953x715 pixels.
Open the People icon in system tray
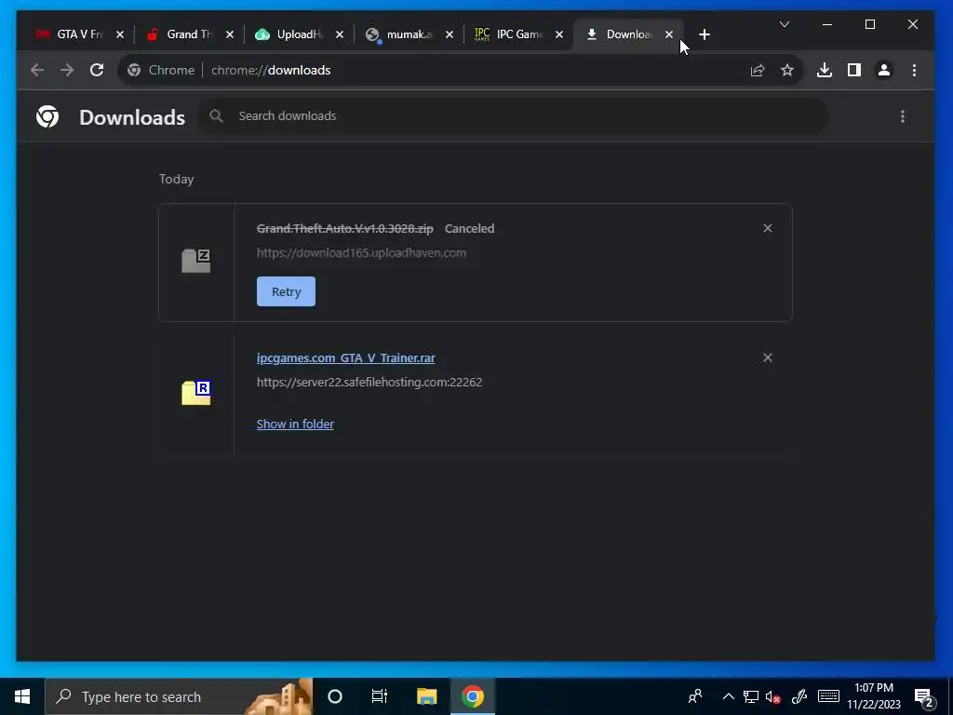pos(695,696)
